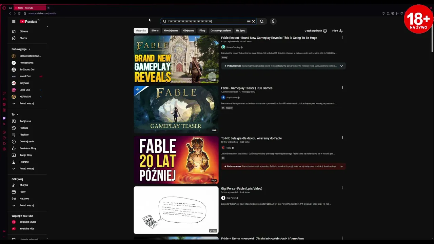The width and height of the screenshot is (434, 244).
Task: Expand Pokaż więcej under Ty section
Action: [x=27, y=168]
